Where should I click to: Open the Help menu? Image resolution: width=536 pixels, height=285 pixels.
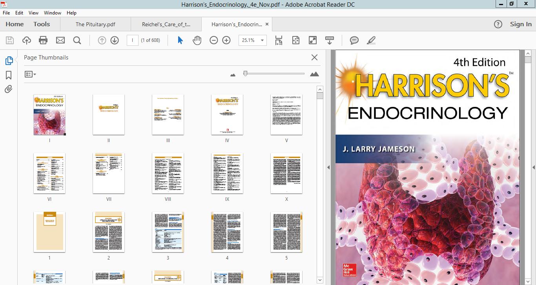(x=71, y=13)
